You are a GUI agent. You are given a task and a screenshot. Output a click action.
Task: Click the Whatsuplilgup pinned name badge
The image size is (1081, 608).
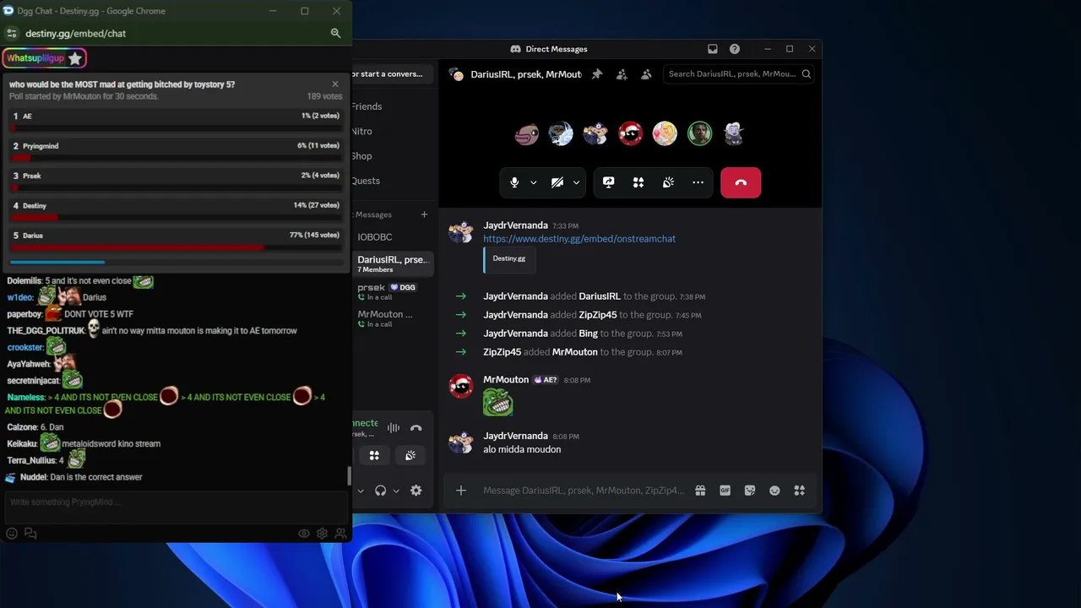(x=35, y=58)
